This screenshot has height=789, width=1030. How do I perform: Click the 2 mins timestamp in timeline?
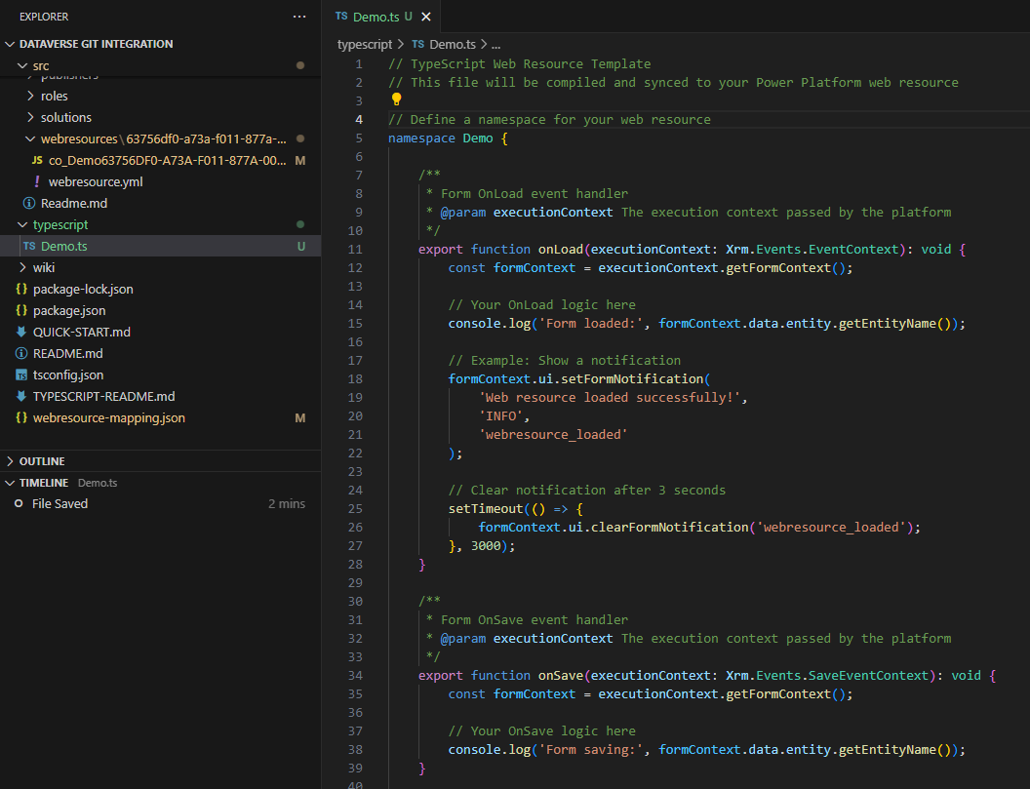coord(287,504)
